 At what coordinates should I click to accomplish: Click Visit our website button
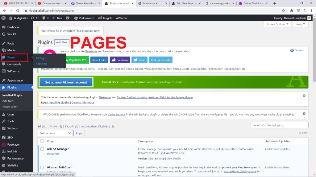pyautogui.click(x=160, y=60)
